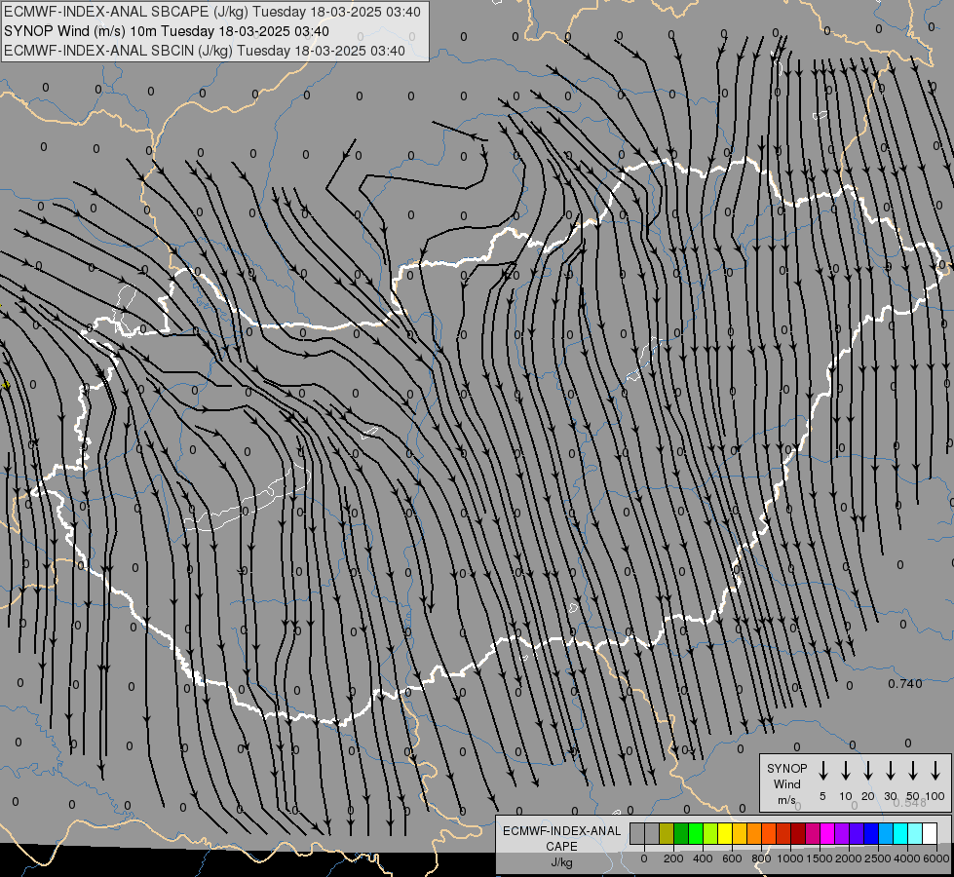Select the 30 m/s wind legend arrow
The image size is (954, 877).
pos(890,770)
